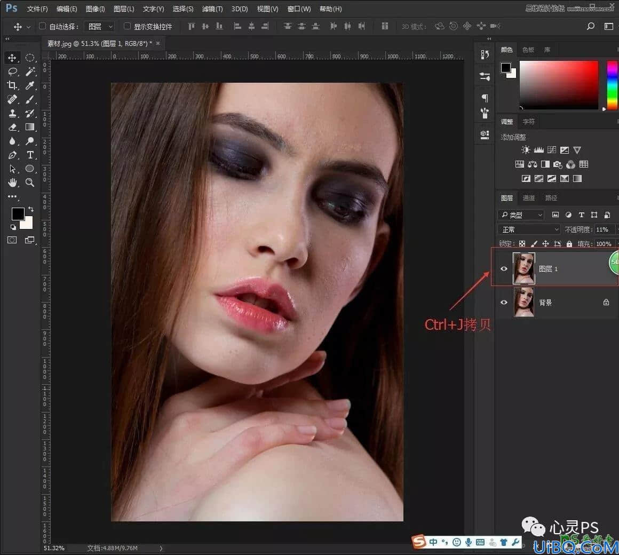The image size is (619, 555).
Task: Select the Healing Brush tool
Action: [x=12, y=99]
